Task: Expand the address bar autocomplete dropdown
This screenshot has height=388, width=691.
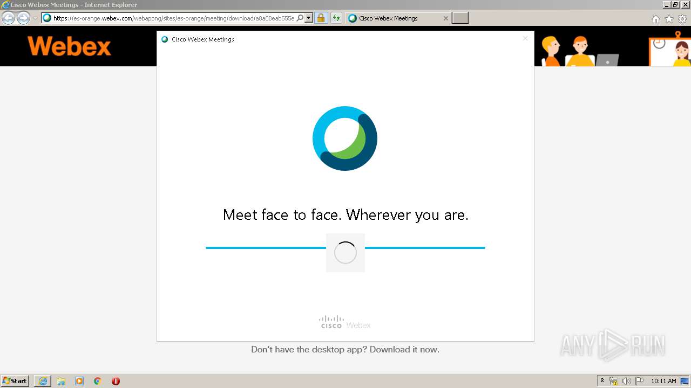Action: tap(309, 18)
